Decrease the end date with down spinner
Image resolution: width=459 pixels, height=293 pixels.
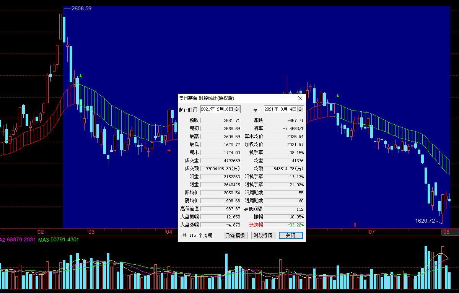(x=300, y=111)
